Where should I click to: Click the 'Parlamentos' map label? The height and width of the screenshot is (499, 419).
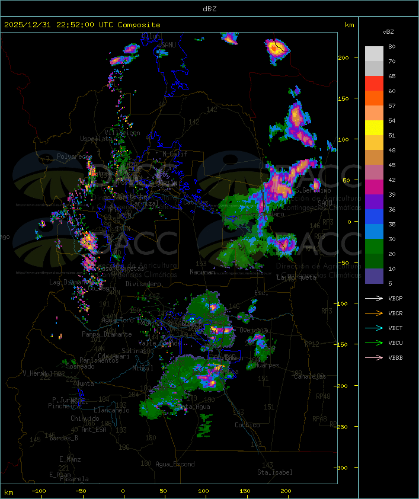(x=99, y=360)
